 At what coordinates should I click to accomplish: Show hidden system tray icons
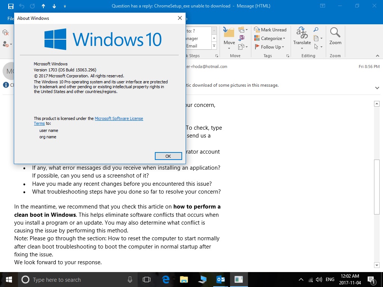point(301,280)
